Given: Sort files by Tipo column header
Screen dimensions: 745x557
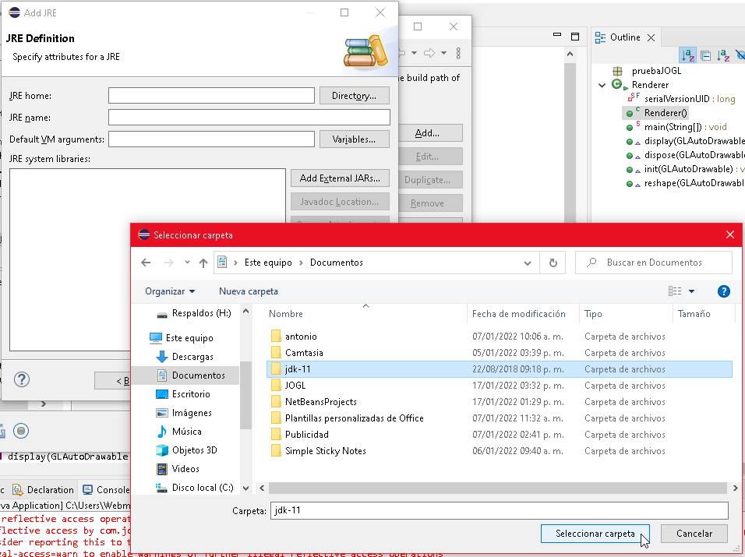Looking at the screenshot, I should click(x=593, y=314).
